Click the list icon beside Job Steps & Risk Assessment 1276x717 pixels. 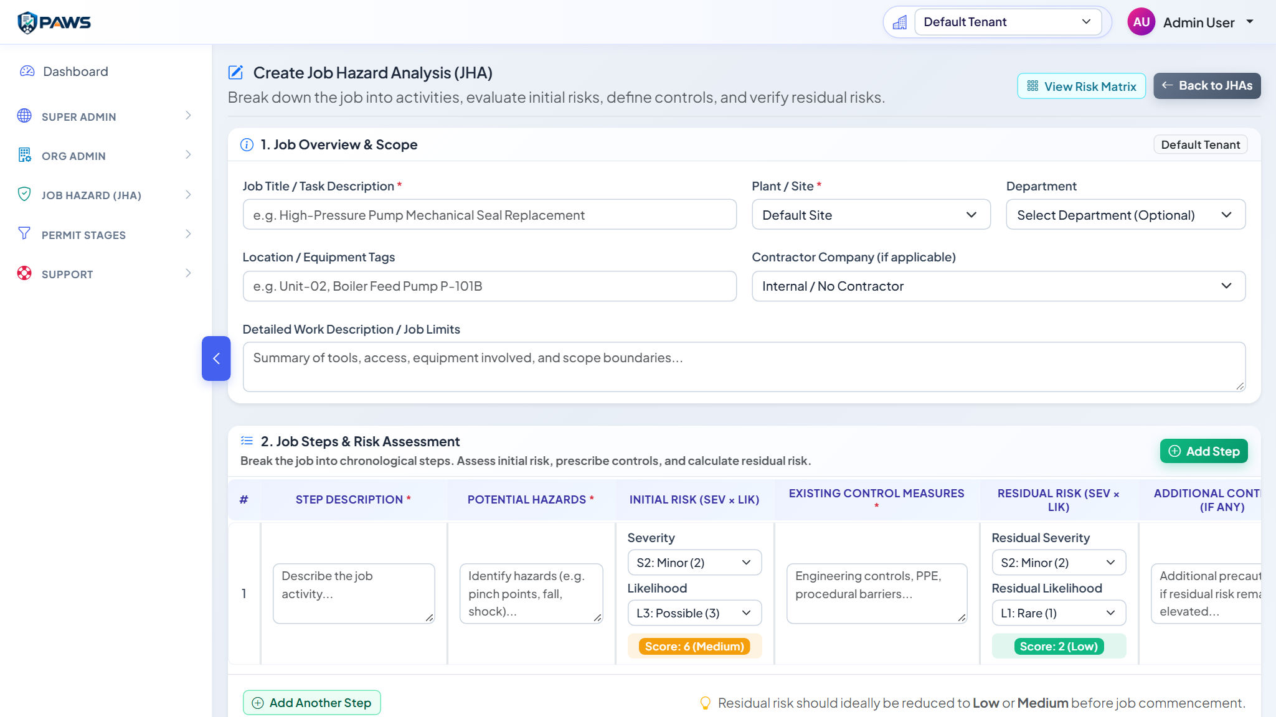pyautogui.click(x=247, y=441)
